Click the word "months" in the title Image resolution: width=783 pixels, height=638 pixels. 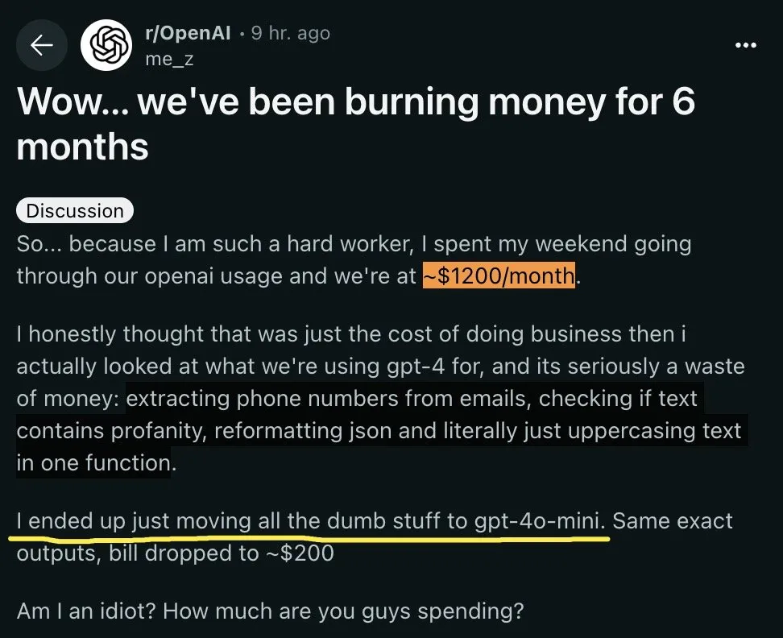[82, 147]
